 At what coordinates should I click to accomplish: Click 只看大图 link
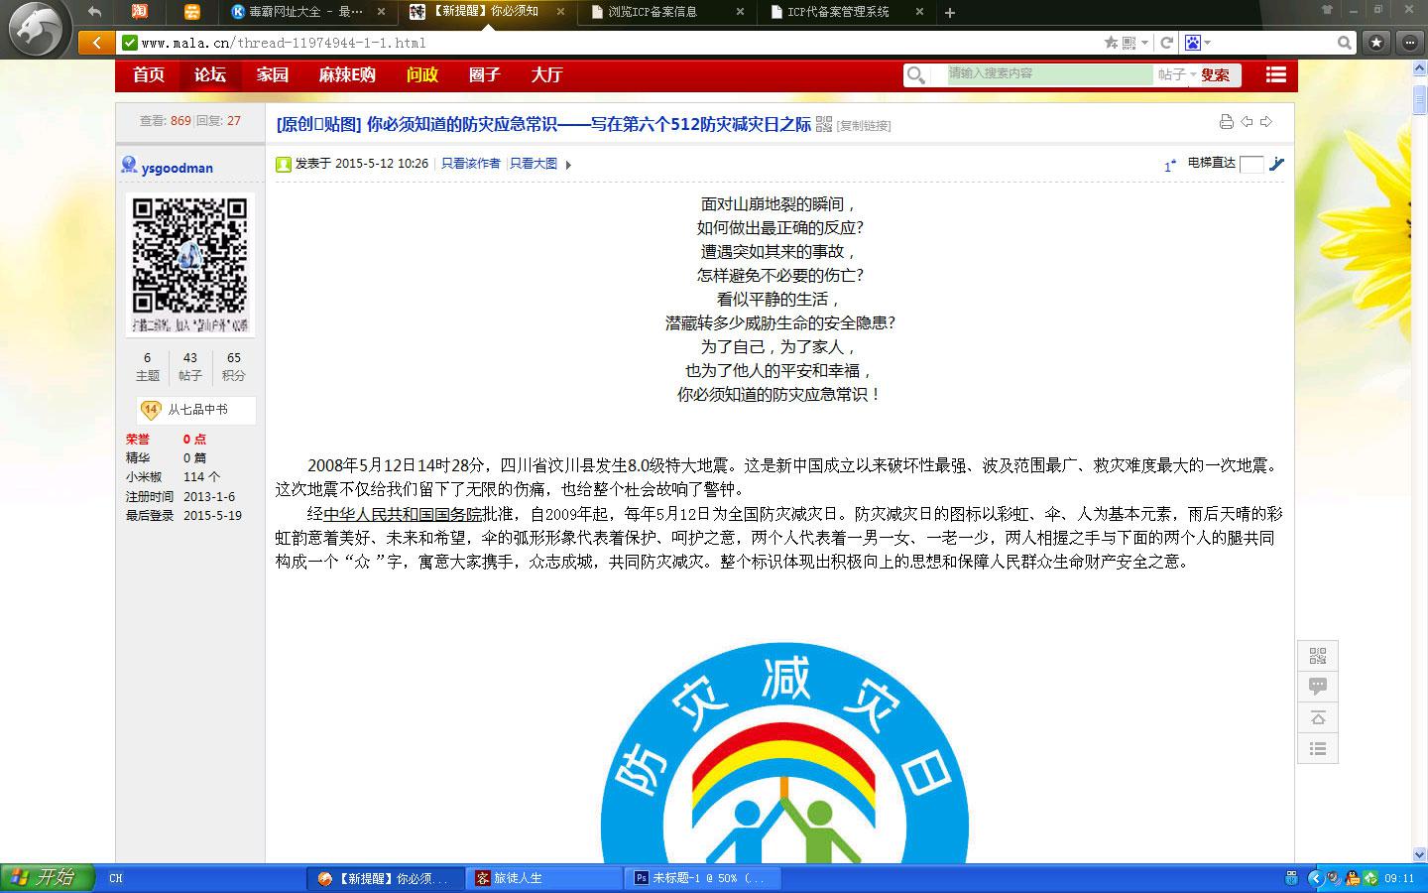click(534, 164)
